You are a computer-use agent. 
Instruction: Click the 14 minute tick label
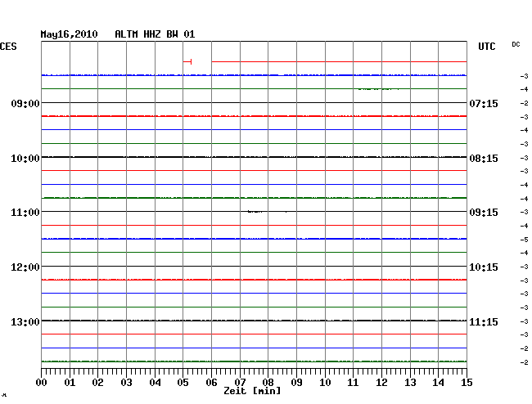(438, 383)
